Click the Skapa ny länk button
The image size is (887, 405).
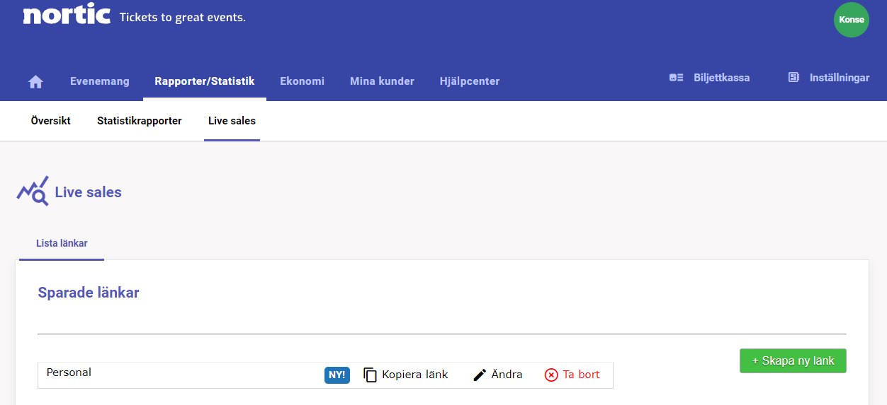793,360
